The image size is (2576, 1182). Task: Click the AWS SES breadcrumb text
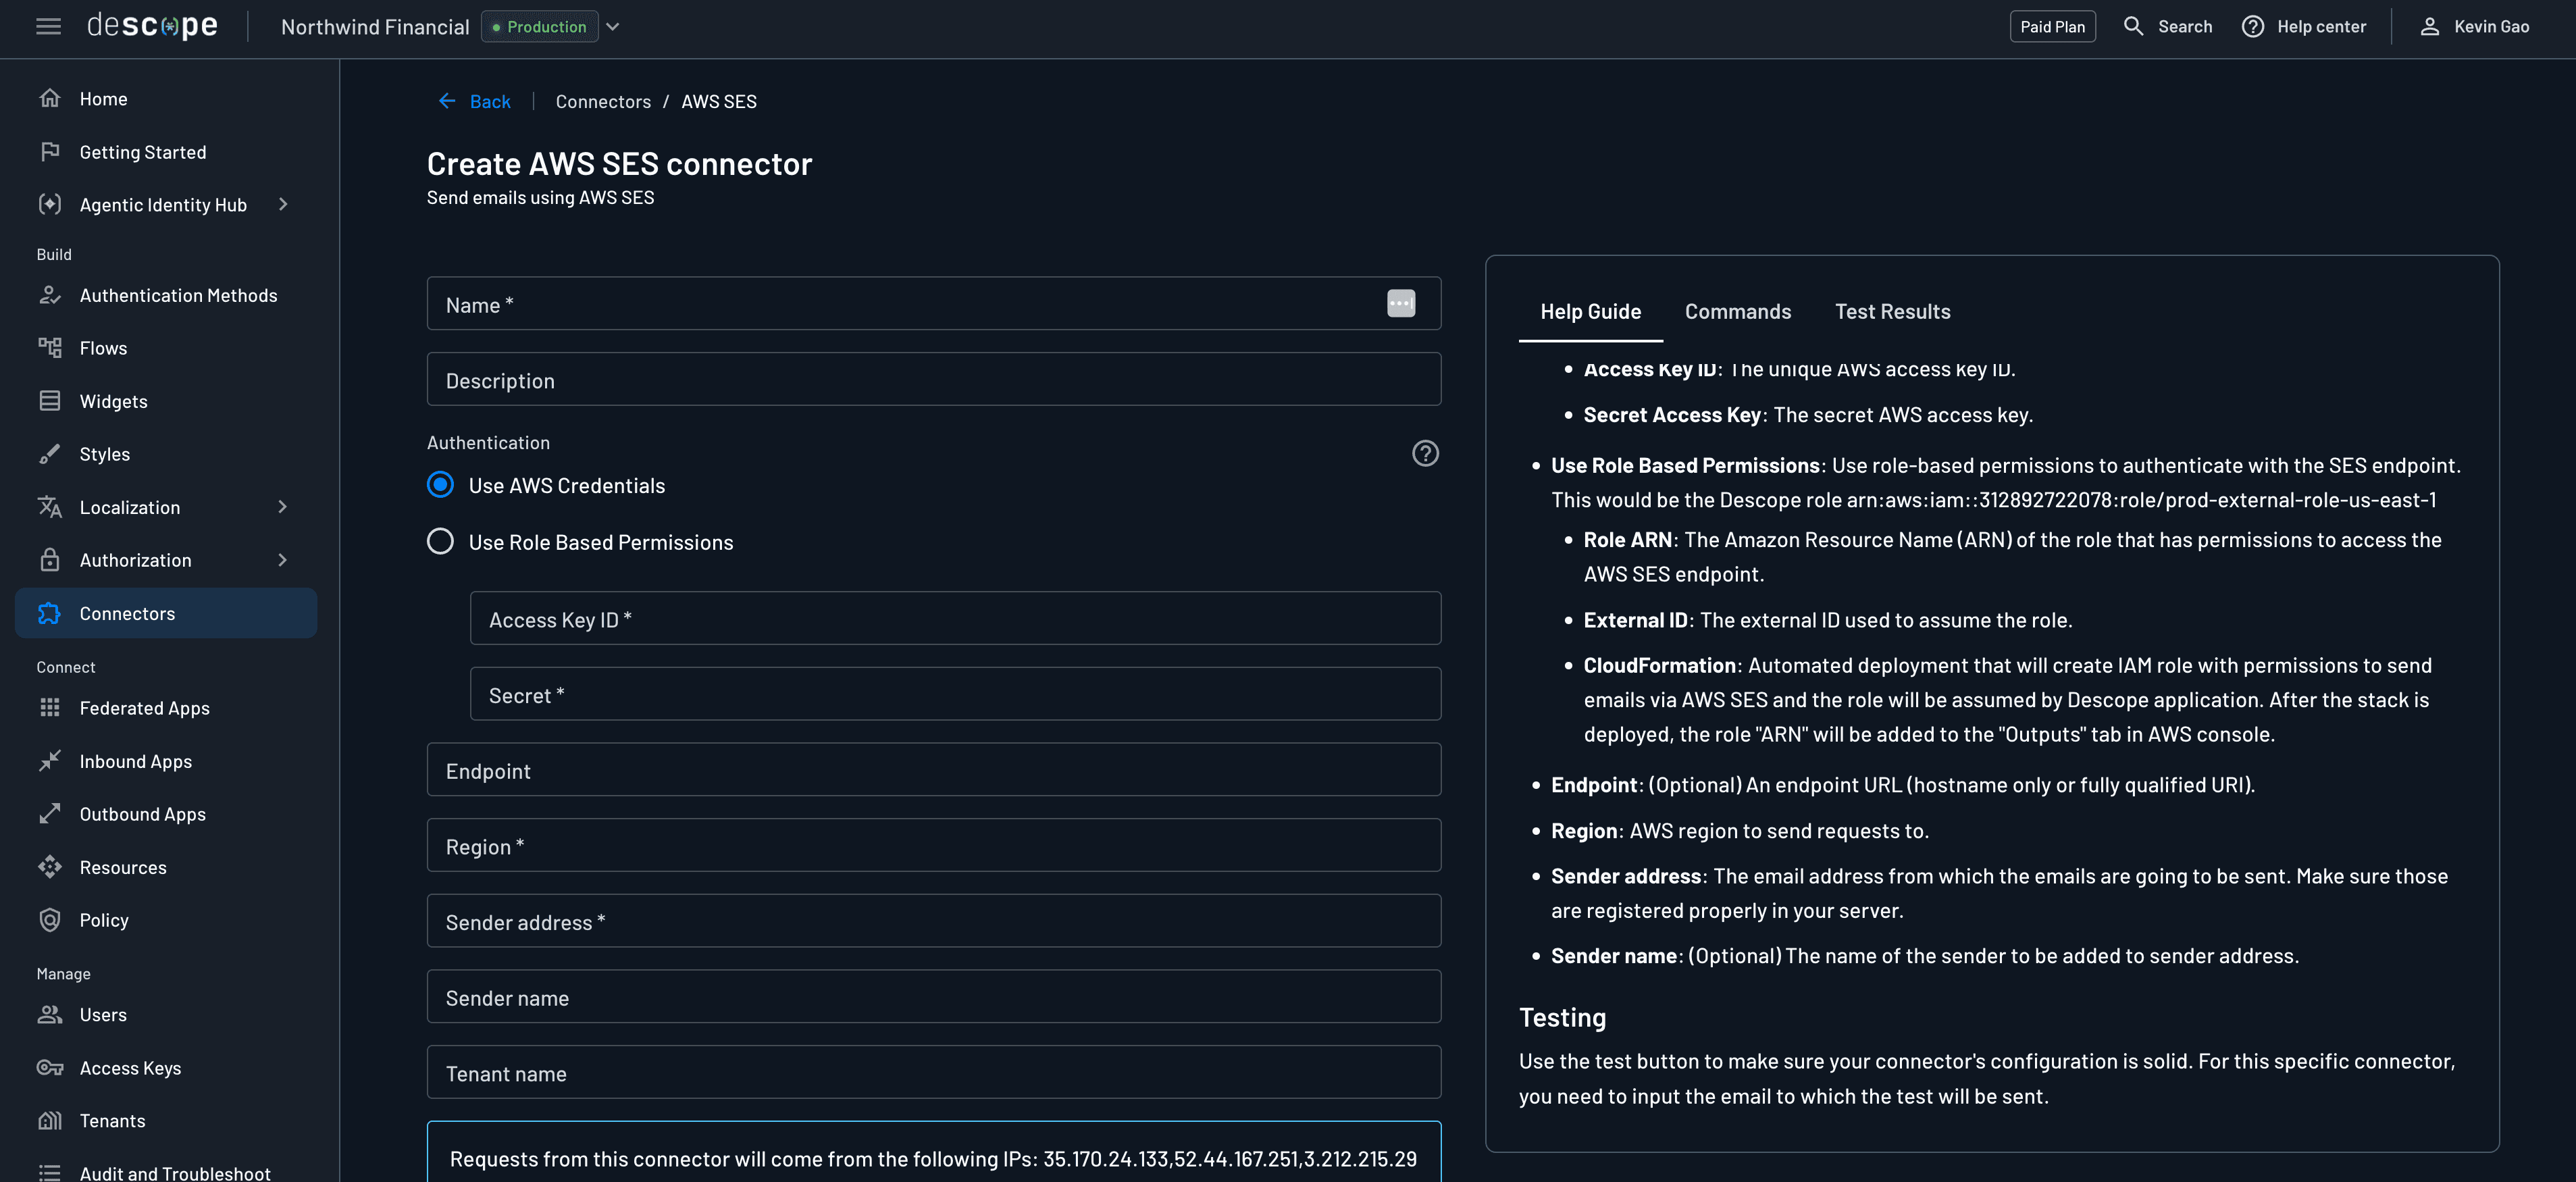point(719,101)
